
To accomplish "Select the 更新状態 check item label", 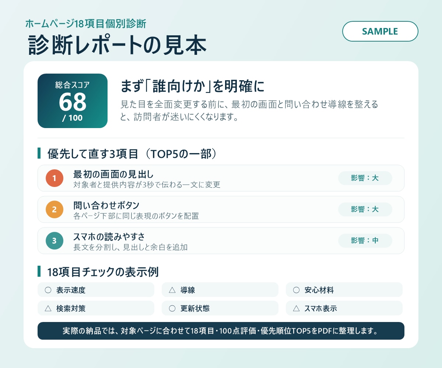I will [195, 308].
